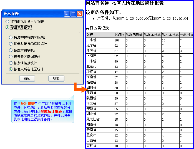Click the 名称 column header

coord(100,35)
